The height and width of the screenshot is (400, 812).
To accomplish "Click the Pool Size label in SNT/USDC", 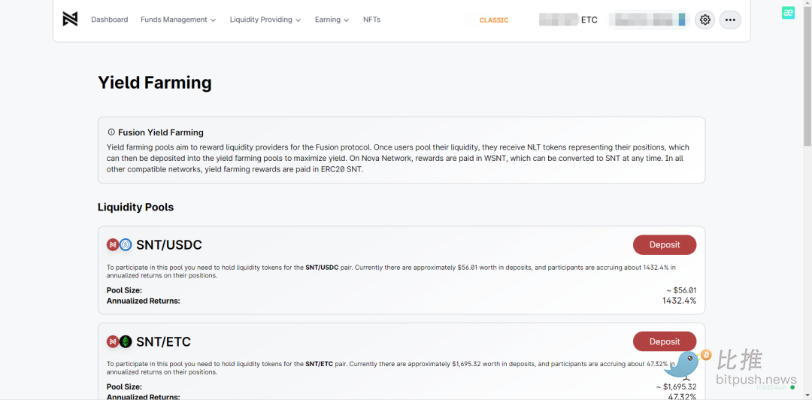I will click(x=124, y=290).
